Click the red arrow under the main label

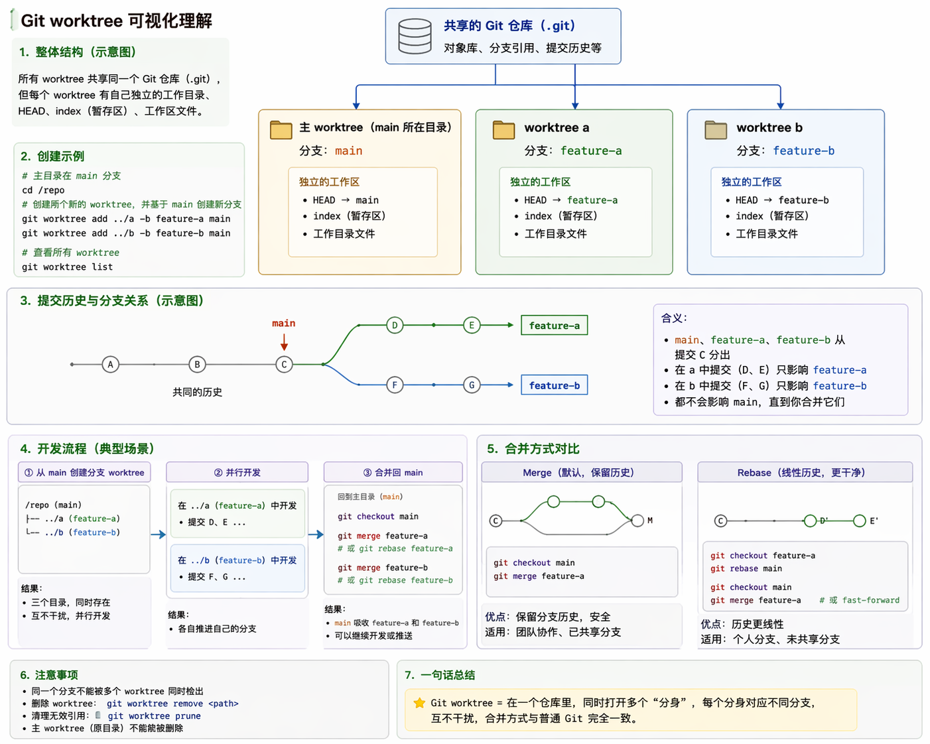284,342
